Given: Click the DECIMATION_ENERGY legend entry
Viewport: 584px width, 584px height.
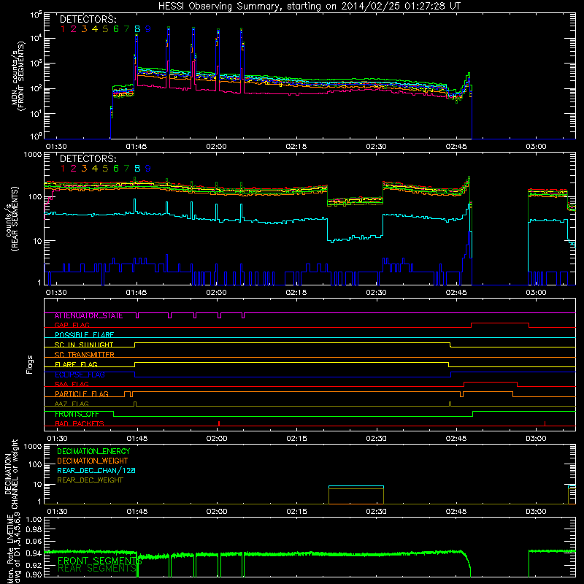Looking at the screenshot, I should pos(93,451).
